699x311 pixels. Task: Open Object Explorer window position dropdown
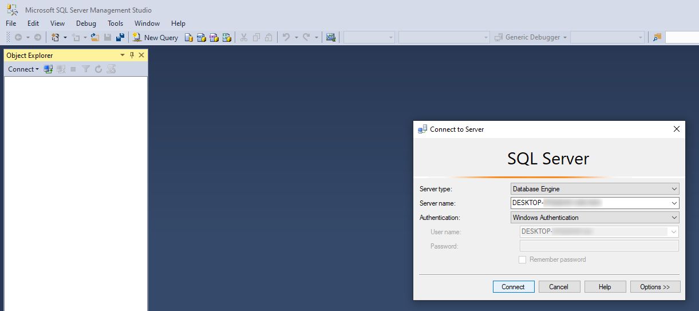point(122,56)
